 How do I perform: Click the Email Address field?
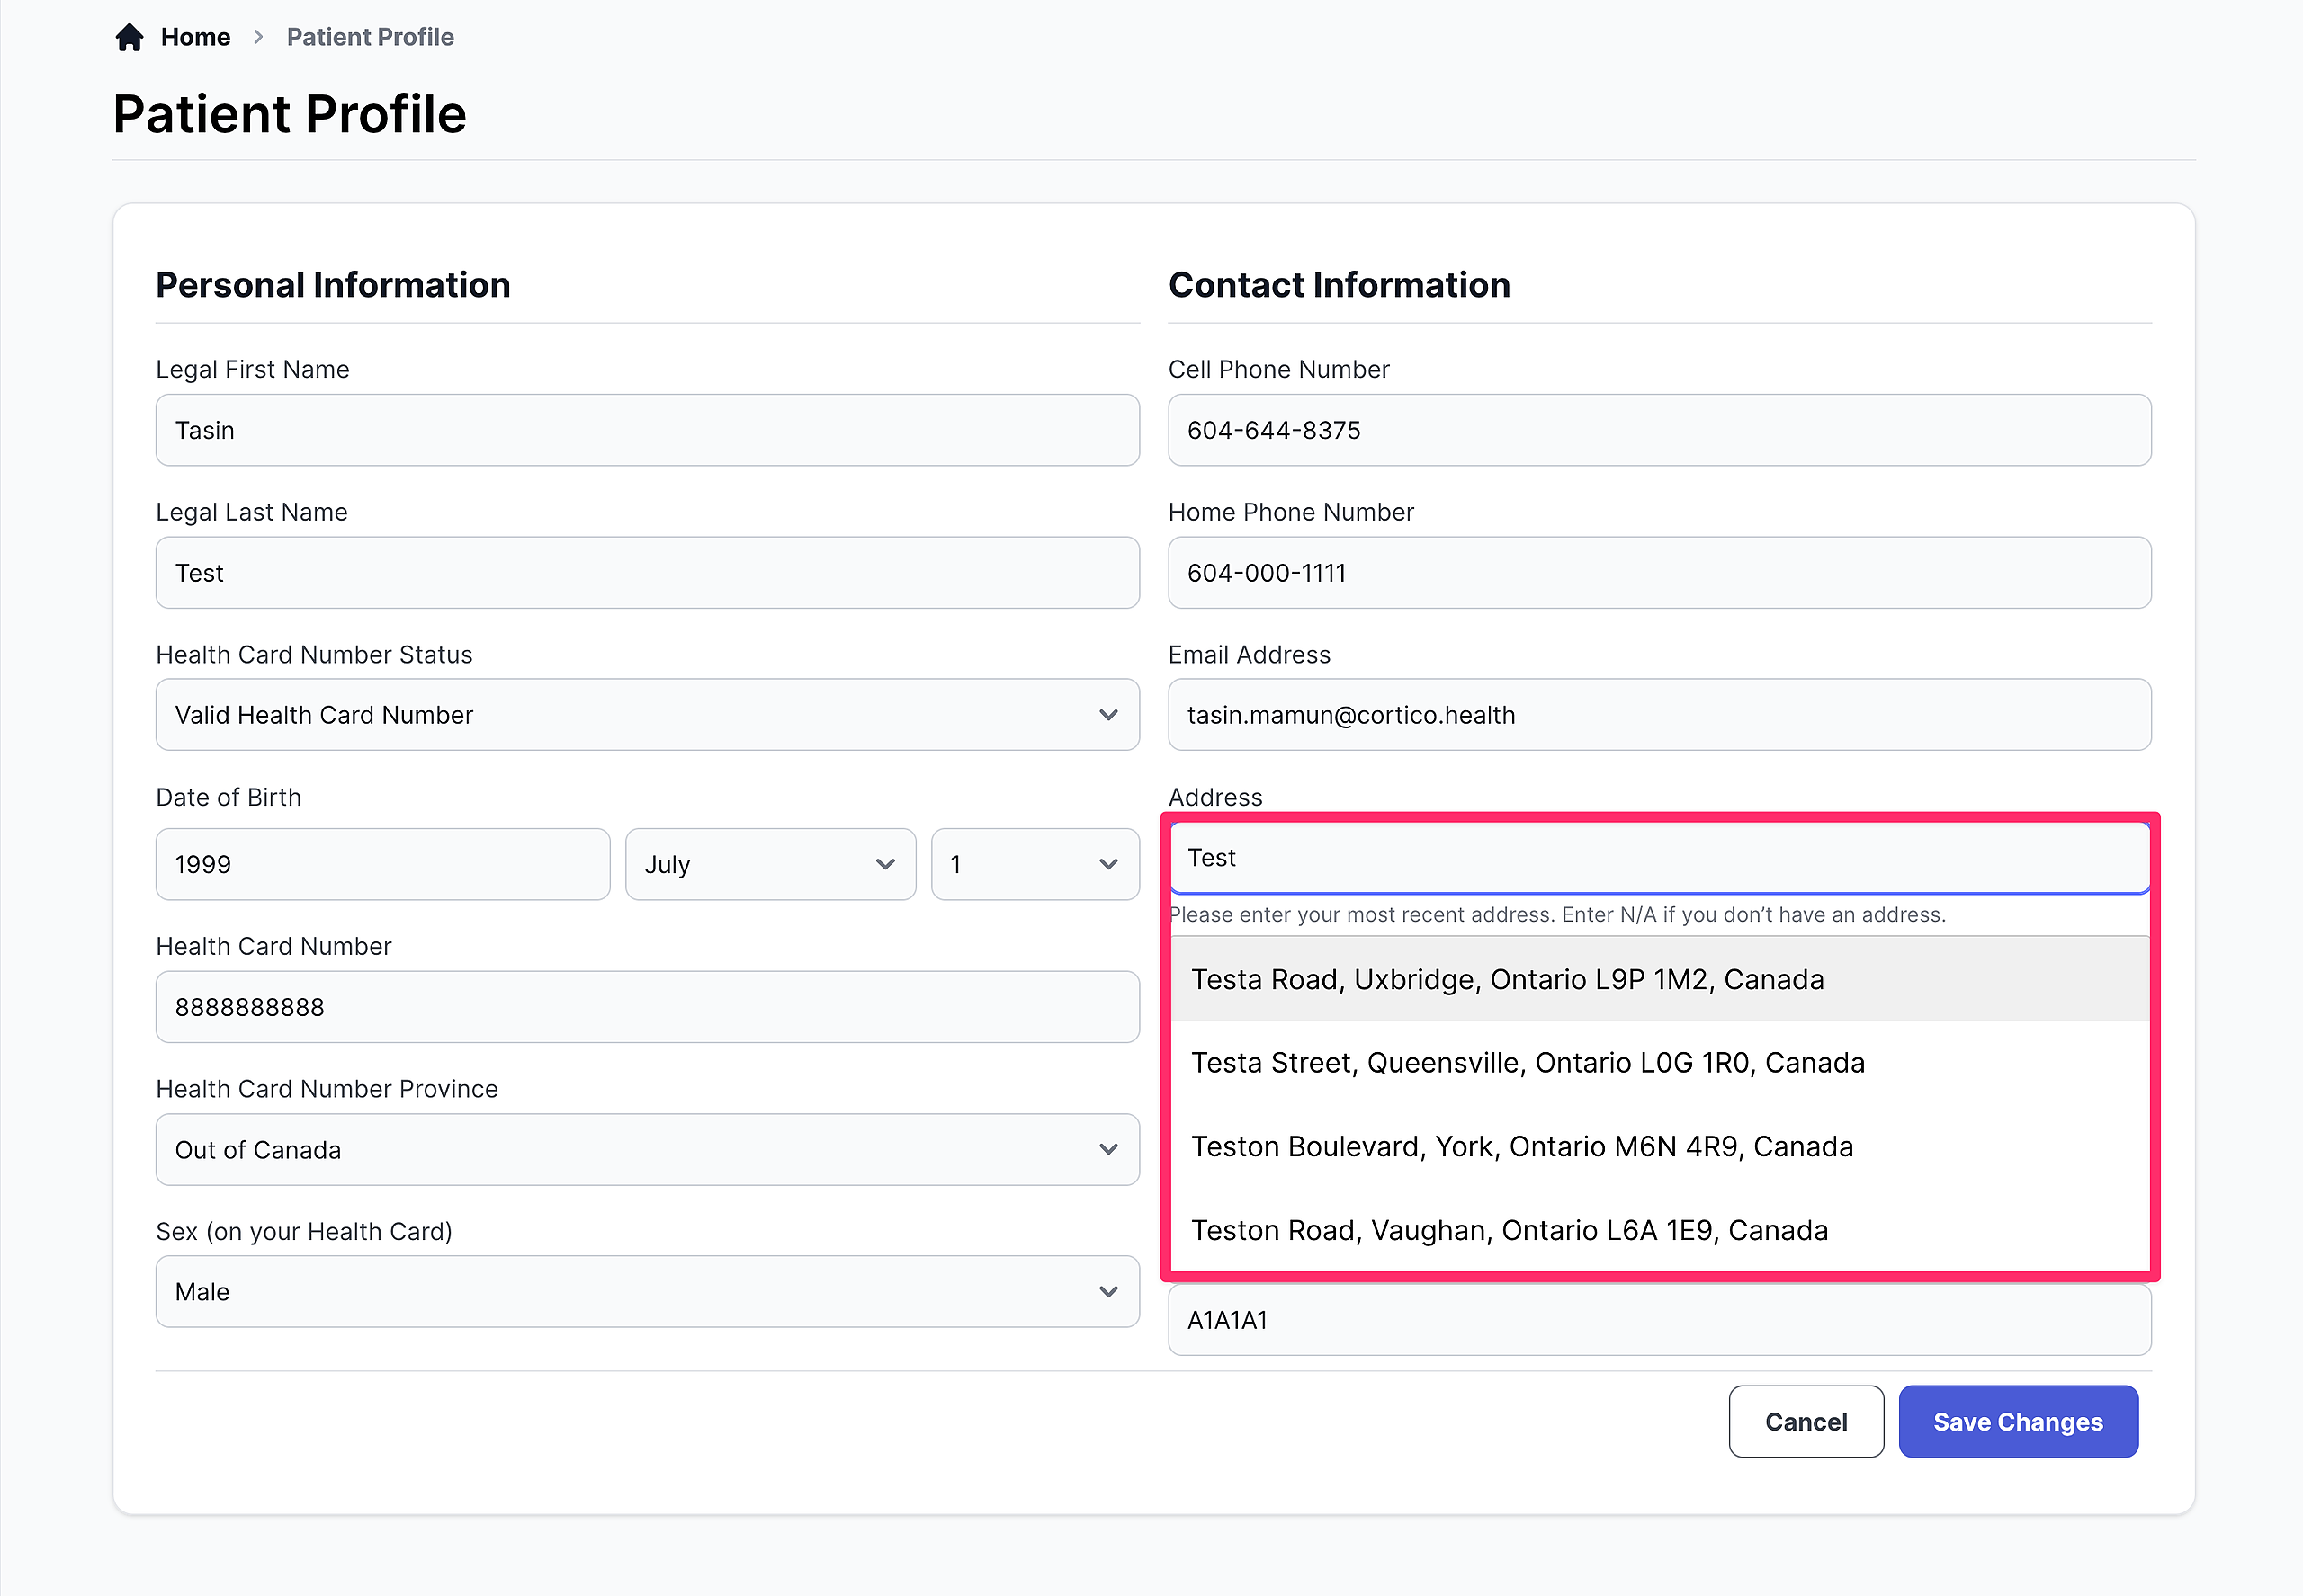point(1659,715)
